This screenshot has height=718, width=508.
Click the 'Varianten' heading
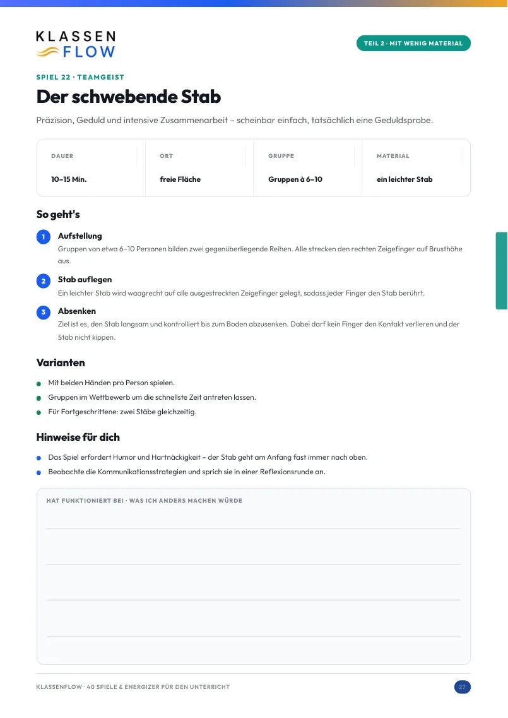61,362
